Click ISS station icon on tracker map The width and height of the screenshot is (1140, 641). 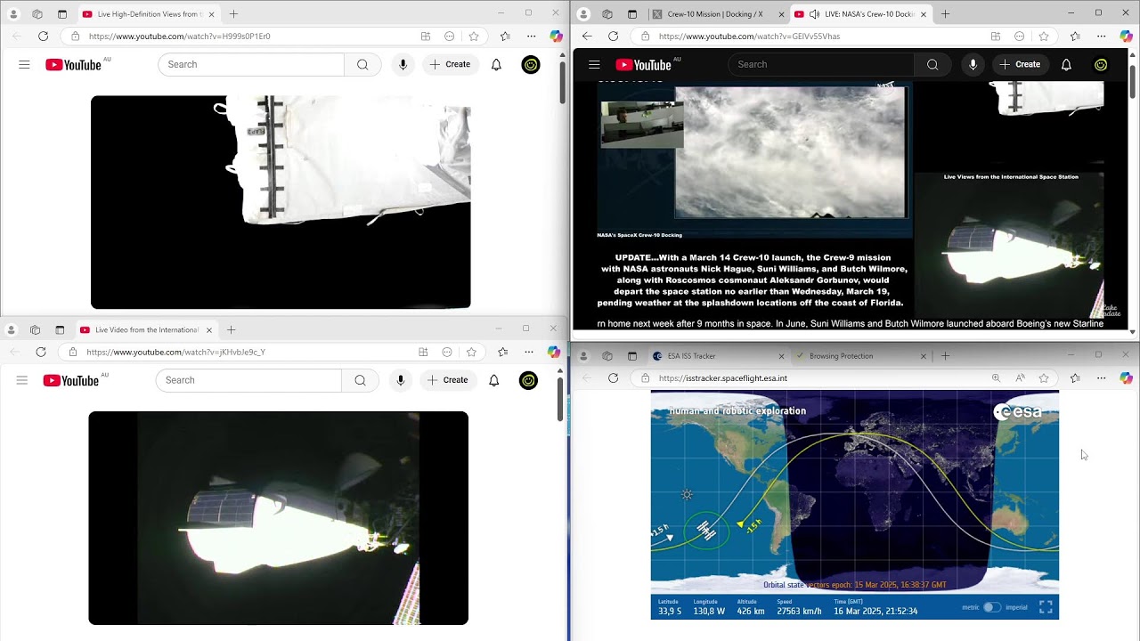click(706, 531)
